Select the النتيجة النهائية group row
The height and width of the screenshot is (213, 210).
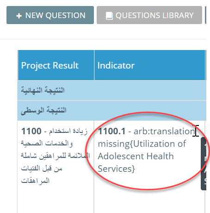(112, 90)
